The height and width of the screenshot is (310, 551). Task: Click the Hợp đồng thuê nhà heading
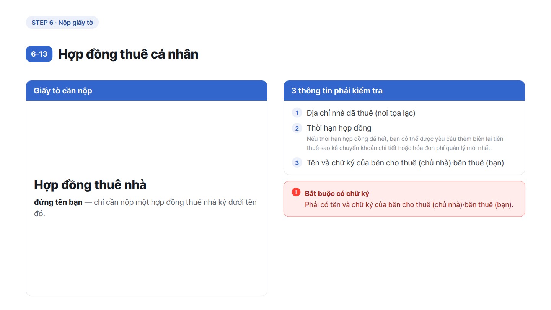[90, 185]
